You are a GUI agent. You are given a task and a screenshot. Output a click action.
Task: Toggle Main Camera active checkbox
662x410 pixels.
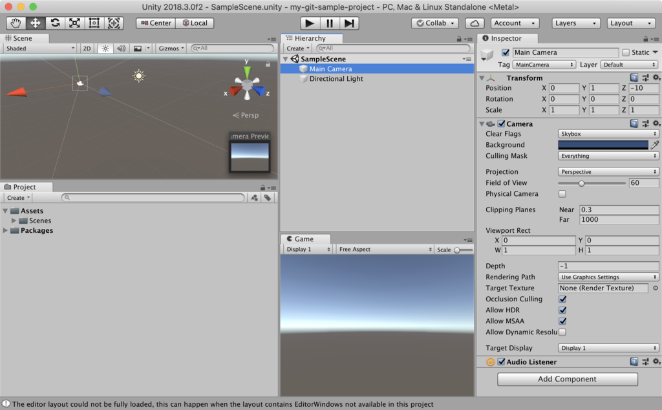click(506, 52)
